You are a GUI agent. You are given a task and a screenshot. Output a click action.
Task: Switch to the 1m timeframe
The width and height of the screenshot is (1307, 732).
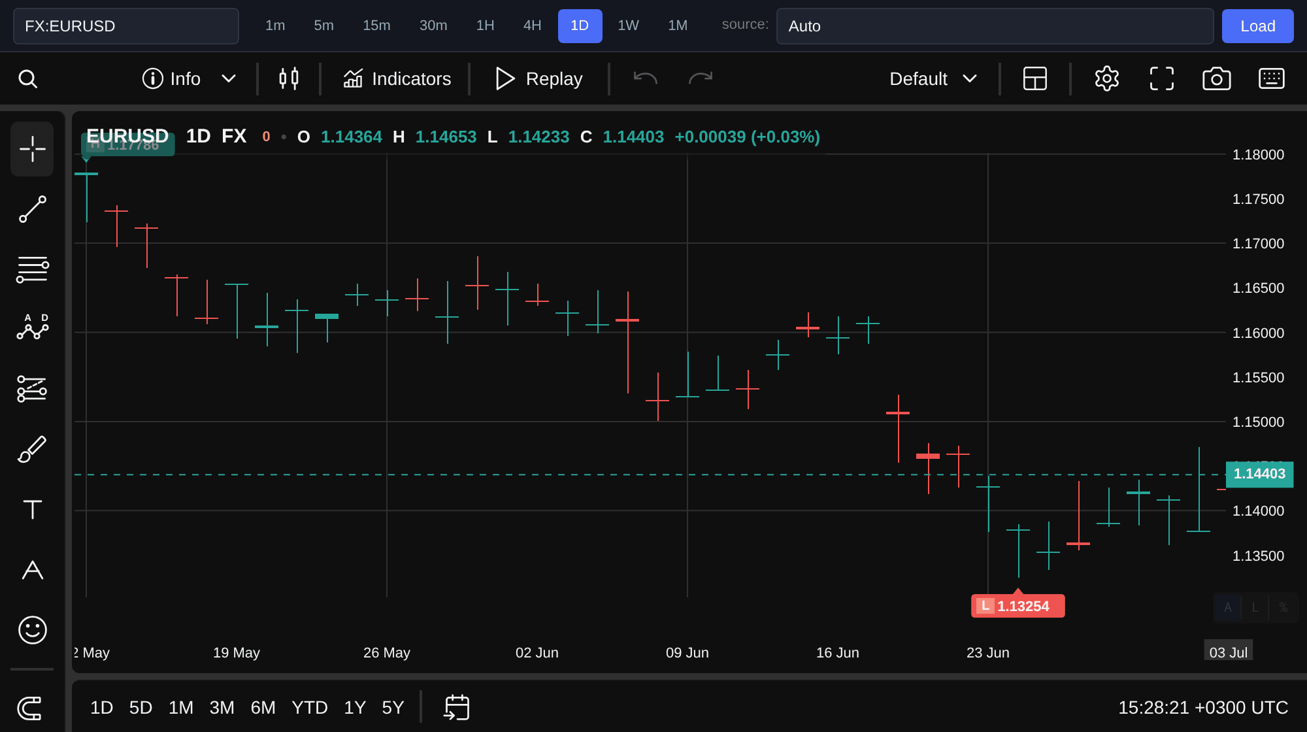[275, 25]
